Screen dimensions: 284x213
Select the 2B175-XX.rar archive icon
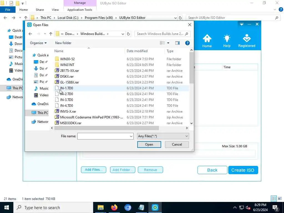point(57,70)
